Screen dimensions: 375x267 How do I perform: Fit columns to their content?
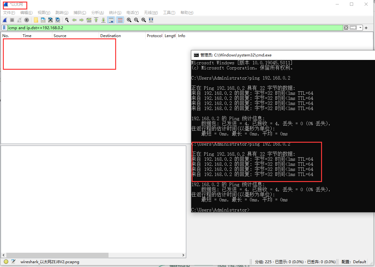[x=151, y=20]
